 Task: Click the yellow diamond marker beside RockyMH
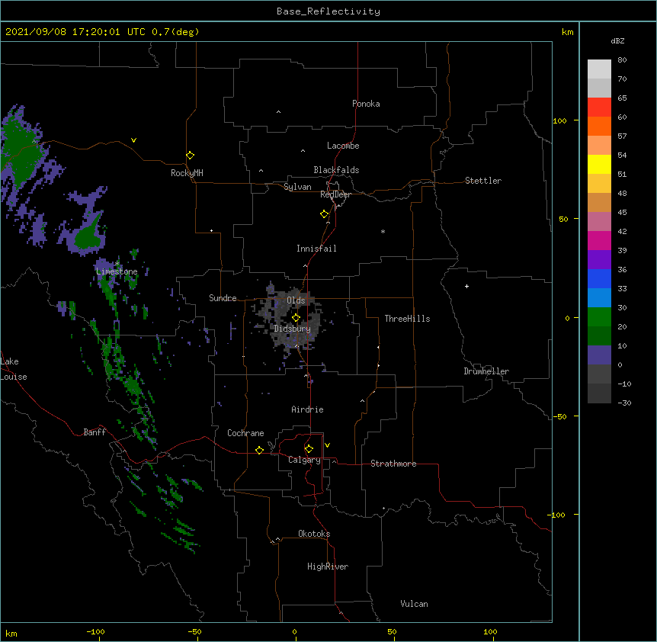191,156
